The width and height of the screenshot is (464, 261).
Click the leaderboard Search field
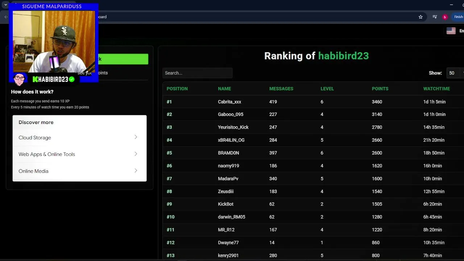197,73
